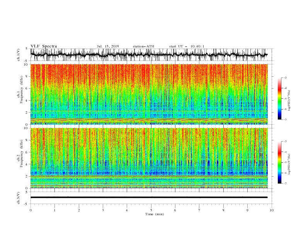Click the flat ch.3(V) black trace
Image resolution: width=306 pixels, height=236 pixels.
pyautogui.click(x=149, y=197)
